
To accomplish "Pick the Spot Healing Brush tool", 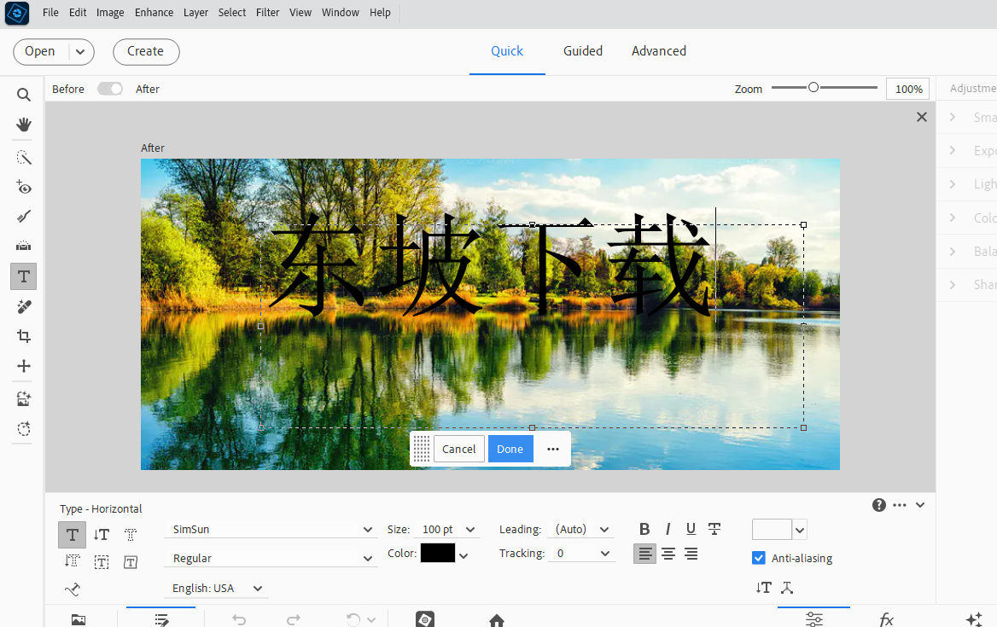I will 24,306.
